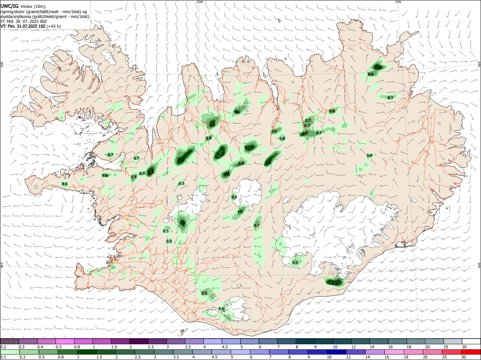Pick the lightest green bottom-row swatch between 0.1 and 0.3
This screenshot has width=481, height=360.
[9, 352]
